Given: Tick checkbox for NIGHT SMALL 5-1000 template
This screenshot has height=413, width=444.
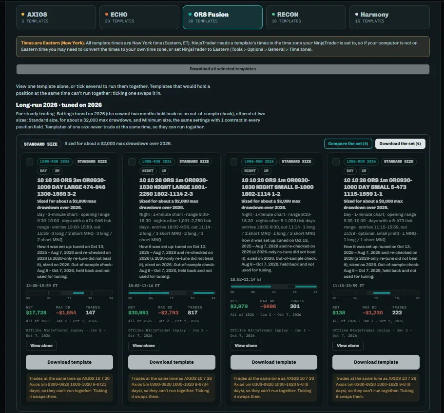Looking at the screenshot, I should [x=234, y=162].
